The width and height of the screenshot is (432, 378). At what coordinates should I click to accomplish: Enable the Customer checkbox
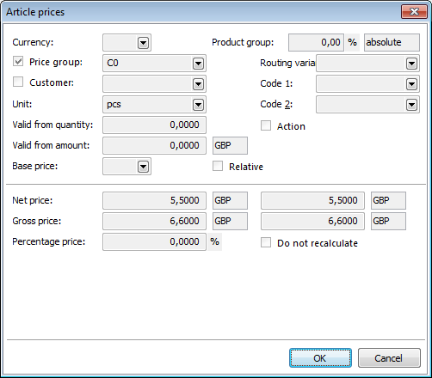[x=18, y=82]
